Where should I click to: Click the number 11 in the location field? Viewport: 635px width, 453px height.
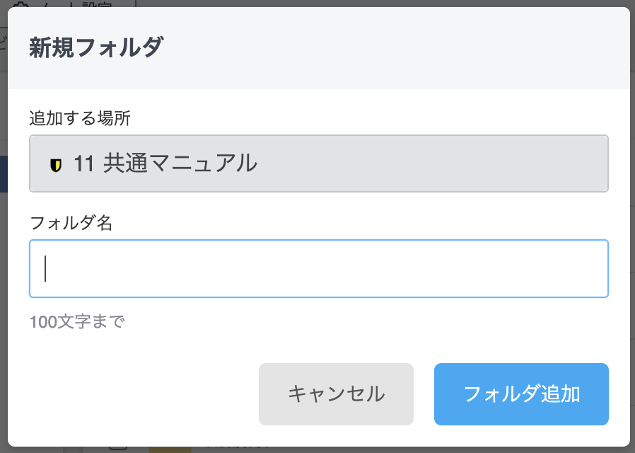(x=83, y=164)
